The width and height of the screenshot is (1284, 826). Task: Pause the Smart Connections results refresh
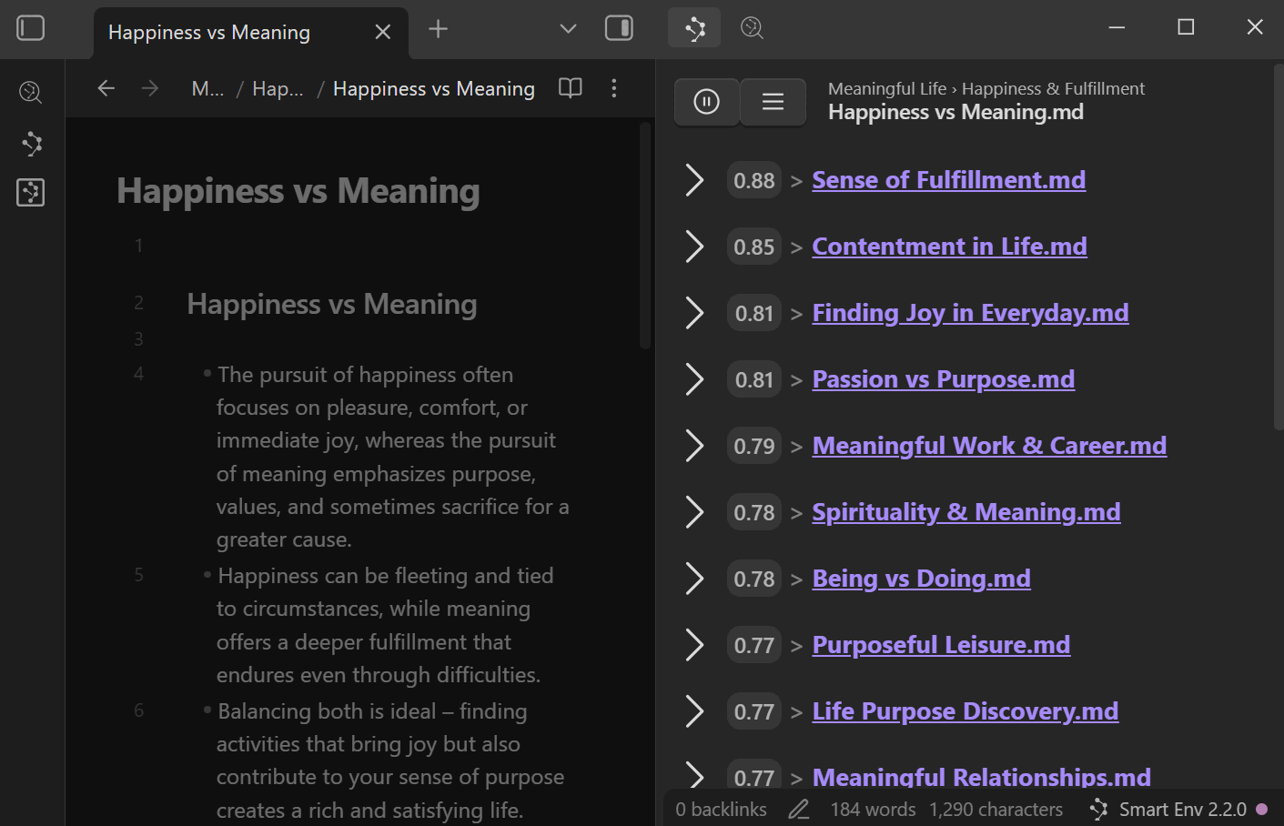click(706, 102)
